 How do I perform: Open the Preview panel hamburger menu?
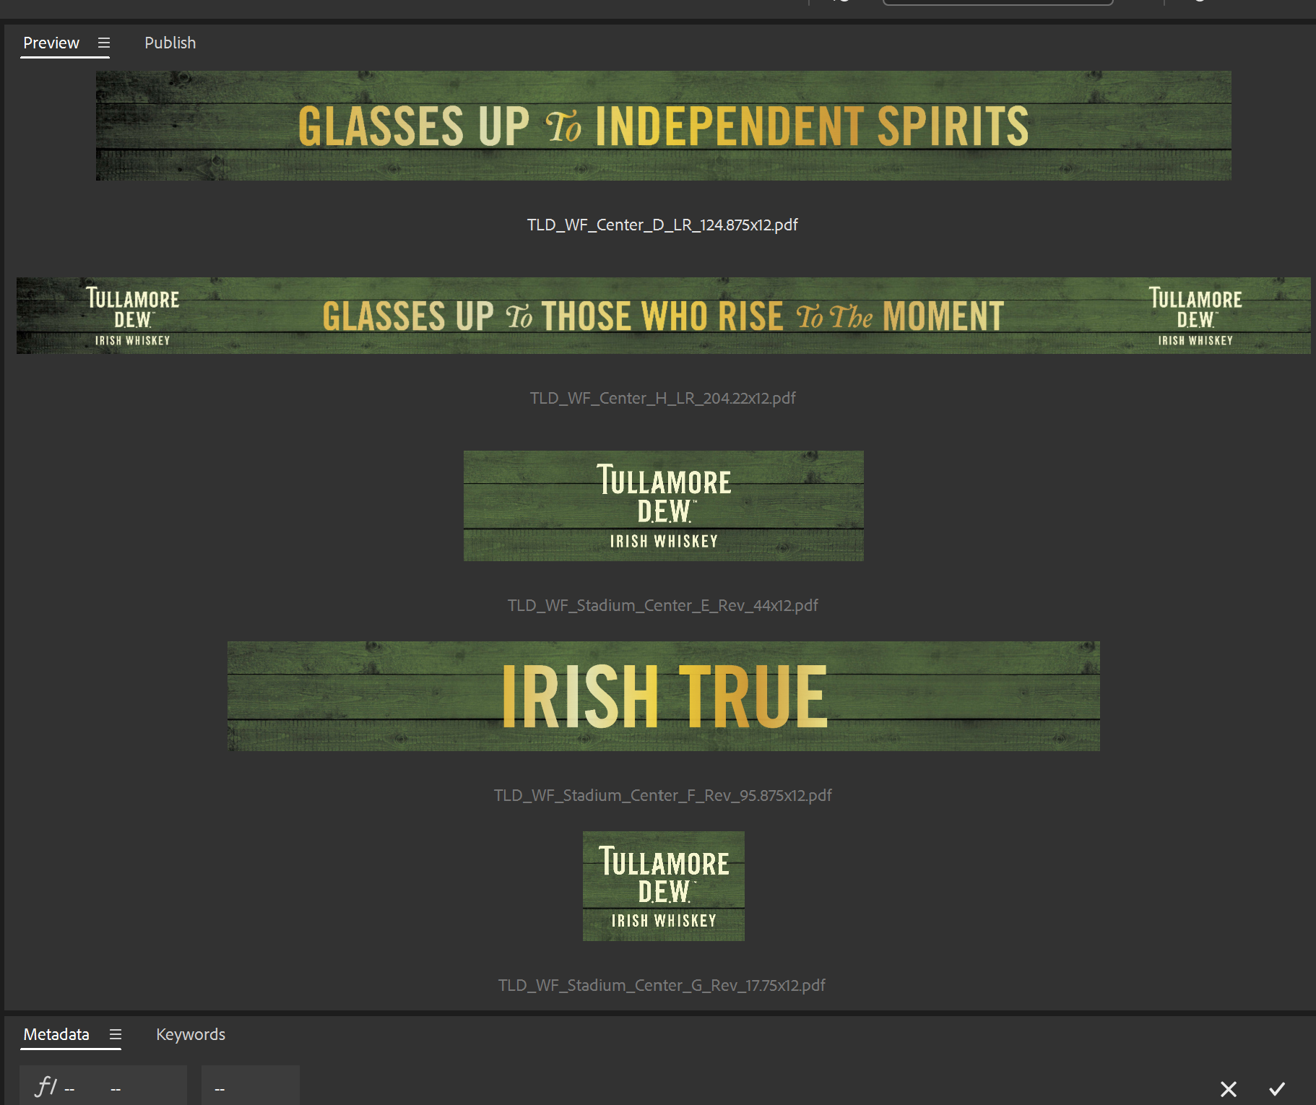coord(104,43)
